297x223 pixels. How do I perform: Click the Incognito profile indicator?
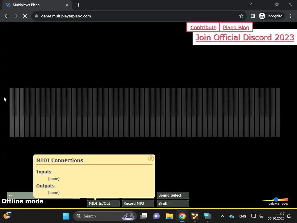[x=271, y=16]
